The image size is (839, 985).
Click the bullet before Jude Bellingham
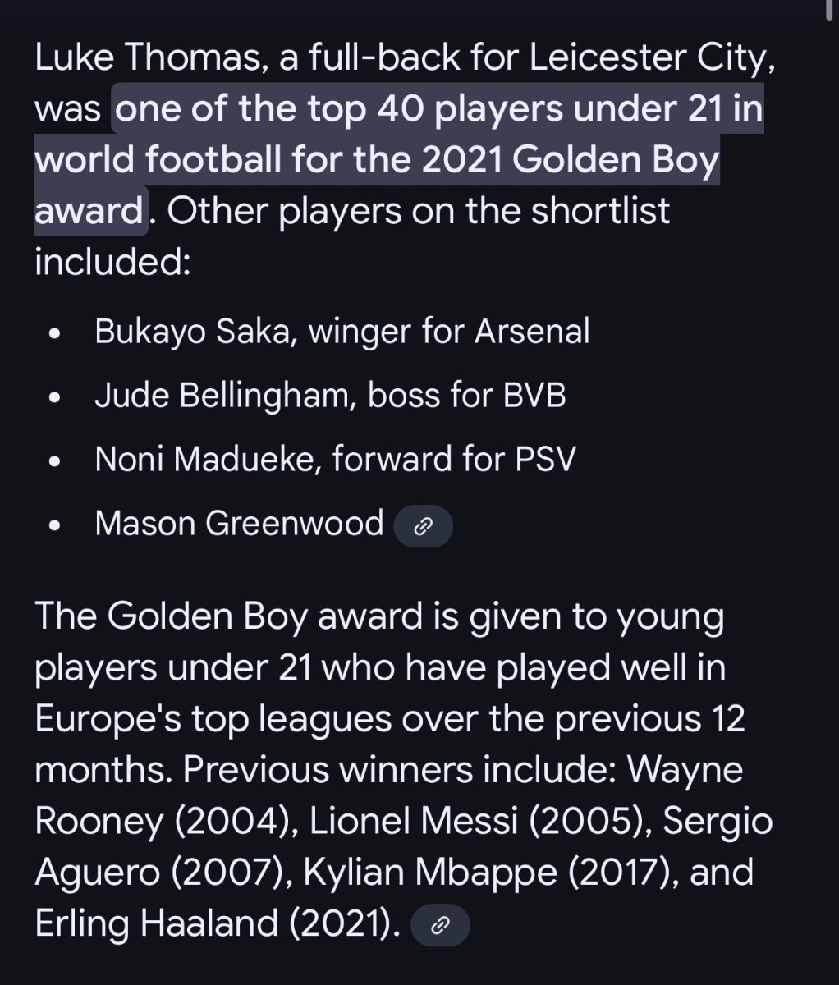coord(55,399)
